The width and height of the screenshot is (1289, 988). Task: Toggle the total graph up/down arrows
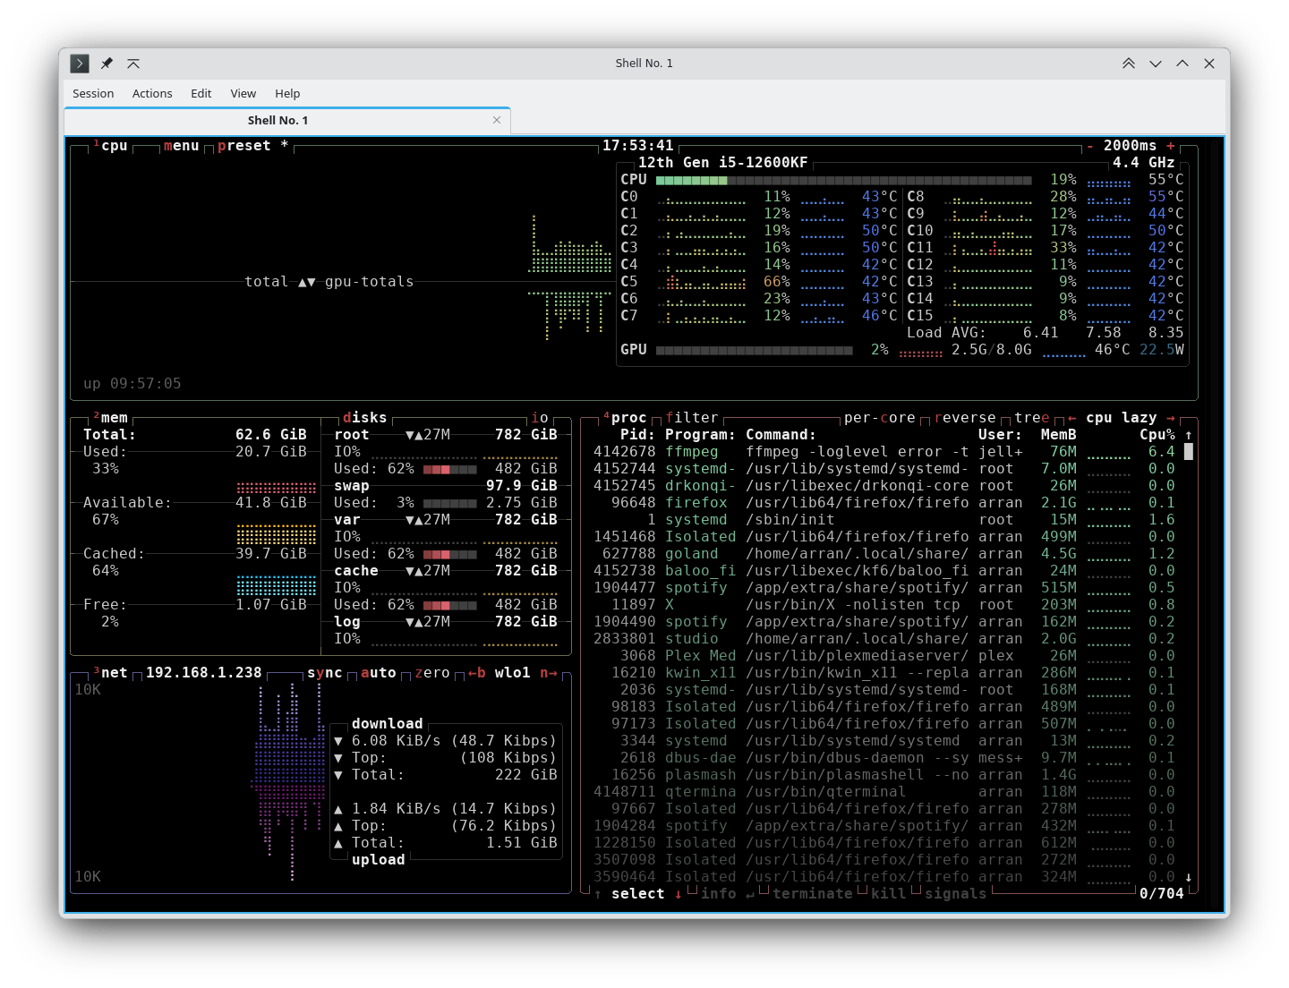(307, 282)
